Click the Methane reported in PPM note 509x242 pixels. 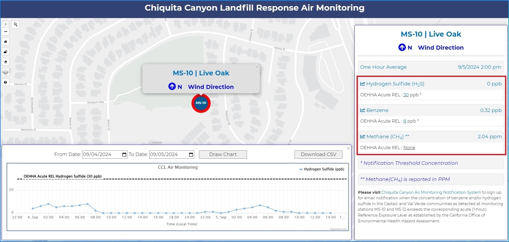(x=405, y=179)
